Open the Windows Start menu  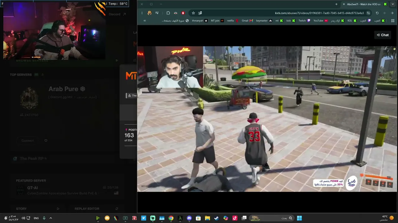pos(299,218)
